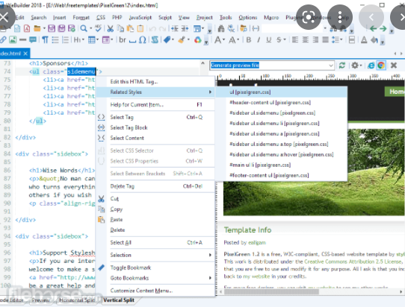Click the new-from-template icon with red A
Viewport: 405px width, 307px height.
[x=27, y=28]
